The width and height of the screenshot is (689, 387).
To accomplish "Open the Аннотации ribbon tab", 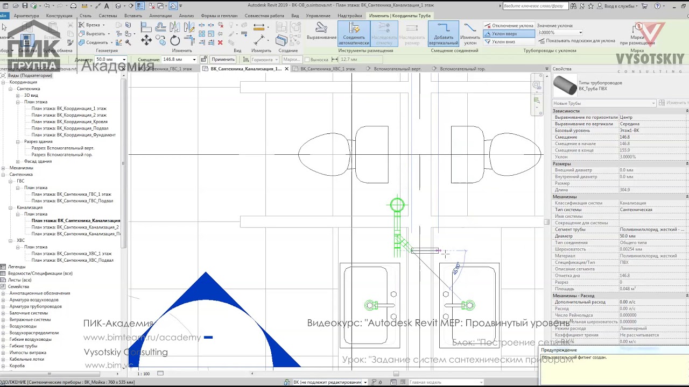I will pyautogui.click(x=160, y=16).
